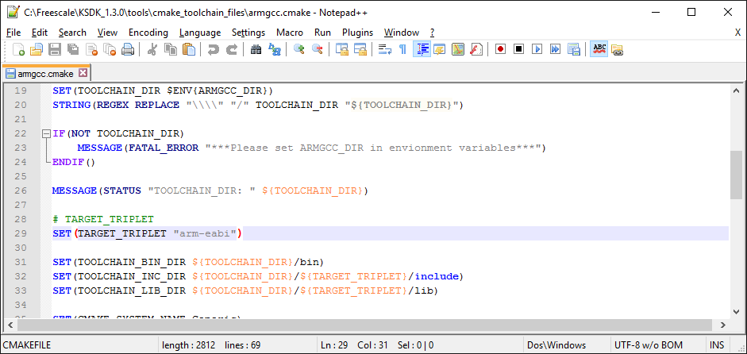Collapse the IF block fold marker on line 22

click(x=46, y=134)
